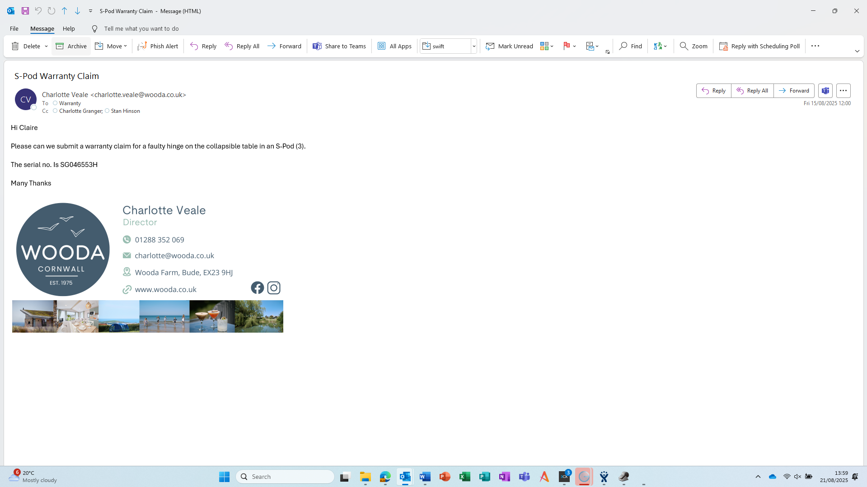The width and height of the screenshot is (867, 487).
Task: Switch to the Message tab
Action: (42, 28)
